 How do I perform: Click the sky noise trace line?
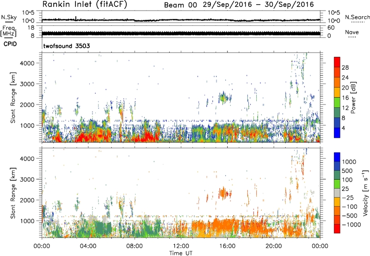point(181,20)
